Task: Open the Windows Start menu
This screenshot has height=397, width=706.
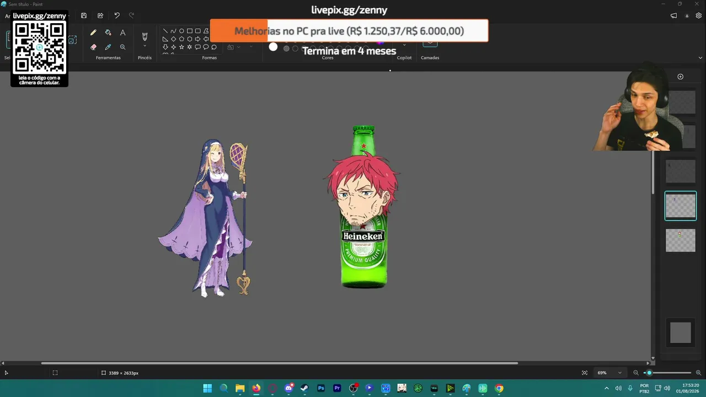Action: coord(207,388)
